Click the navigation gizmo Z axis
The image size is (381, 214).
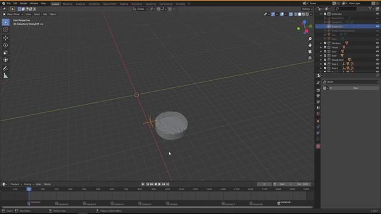(x=304, y=22)
